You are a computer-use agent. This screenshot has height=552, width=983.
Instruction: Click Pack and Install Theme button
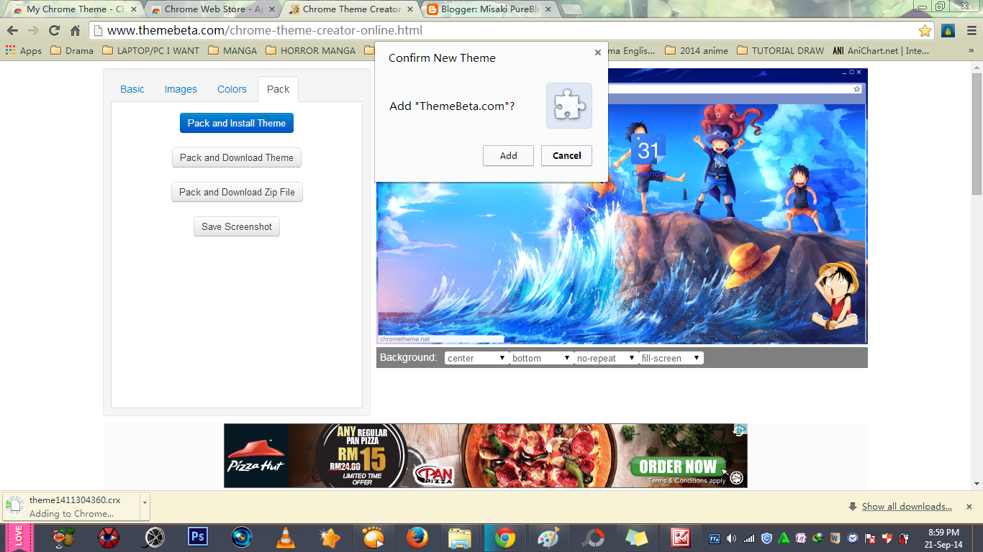237,123
